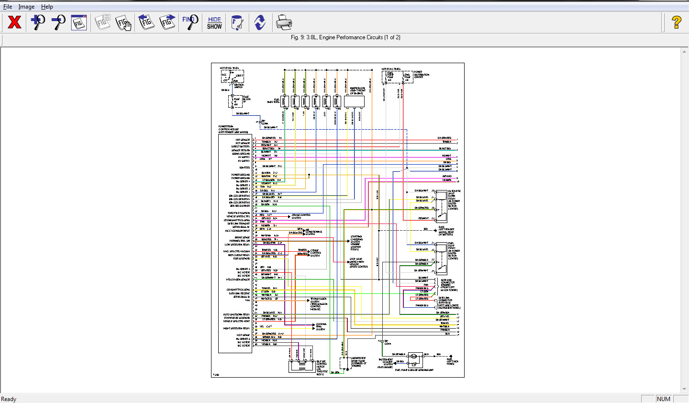Zoom out with the minus magnifier icon
Image resolution: width=689 pixels, height=403 pixels.
pos(58,22)
